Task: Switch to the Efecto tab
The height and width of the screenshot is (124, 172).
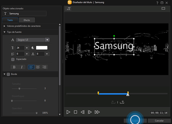Action: [x=27, y=20]
